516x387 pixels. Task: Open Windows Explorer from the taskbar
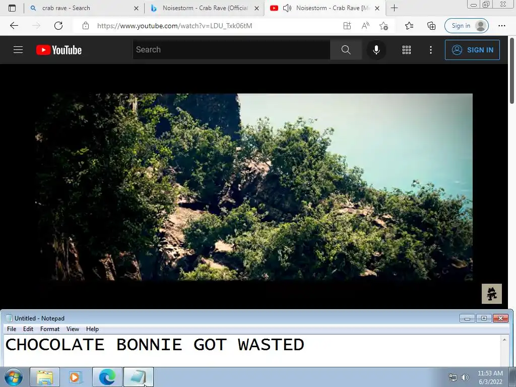[x=45, y=377]
